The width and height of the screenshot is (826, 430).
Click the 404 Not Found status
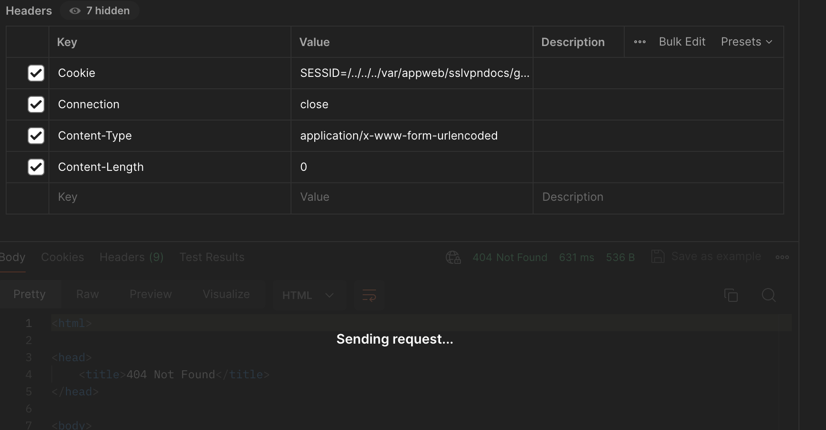click(x=510, y=257)
